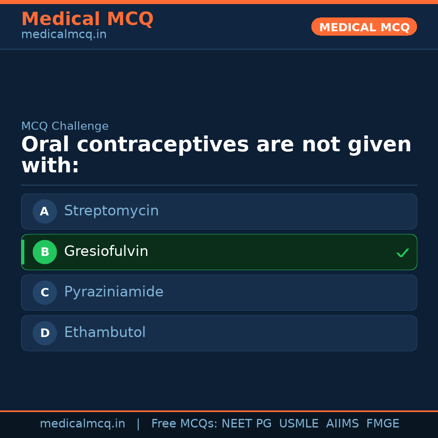Select the Gresiofulvin answer option
The width and height of the screenshot is (438, 438).
[219, 252]
